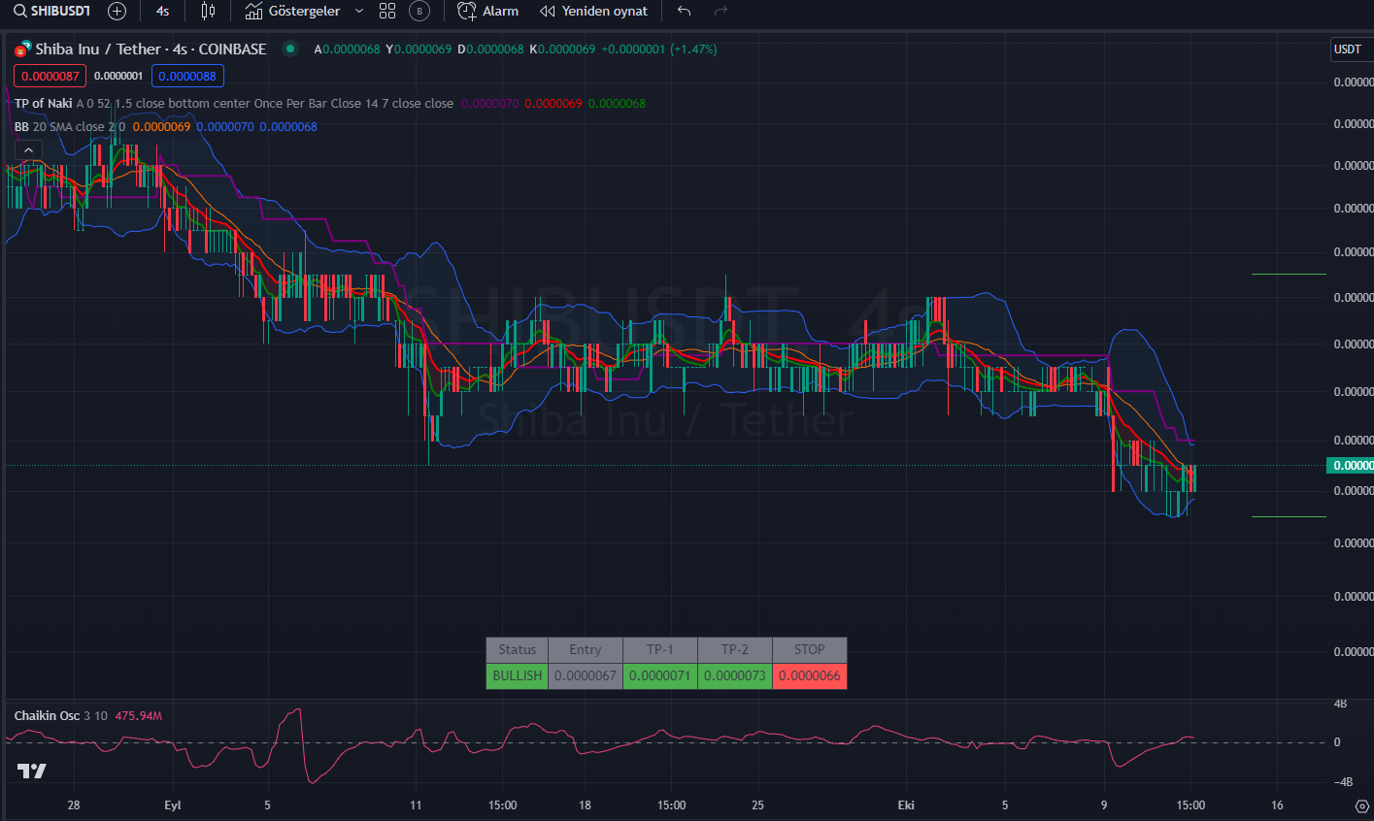Collapse the indicator legend with chevron
Screen dimensions: 1374x821
pyautogui.click(x=28, y=149)
